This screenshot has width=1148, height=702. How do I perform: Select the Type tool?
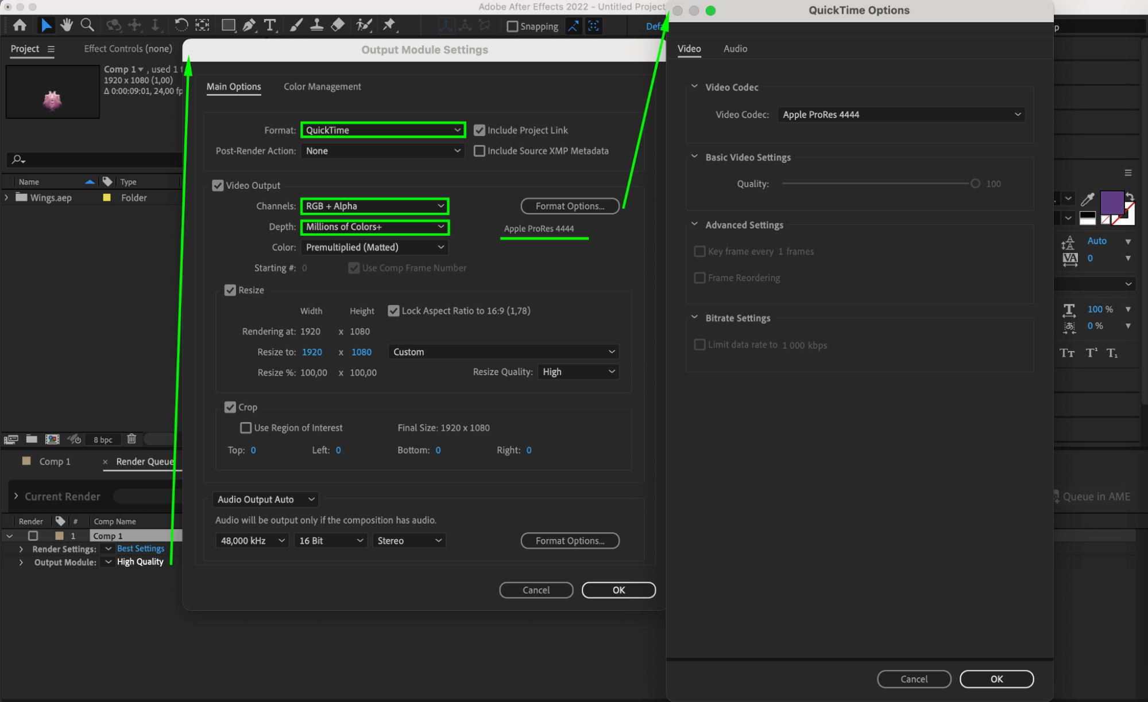click(x=269, y=25)
